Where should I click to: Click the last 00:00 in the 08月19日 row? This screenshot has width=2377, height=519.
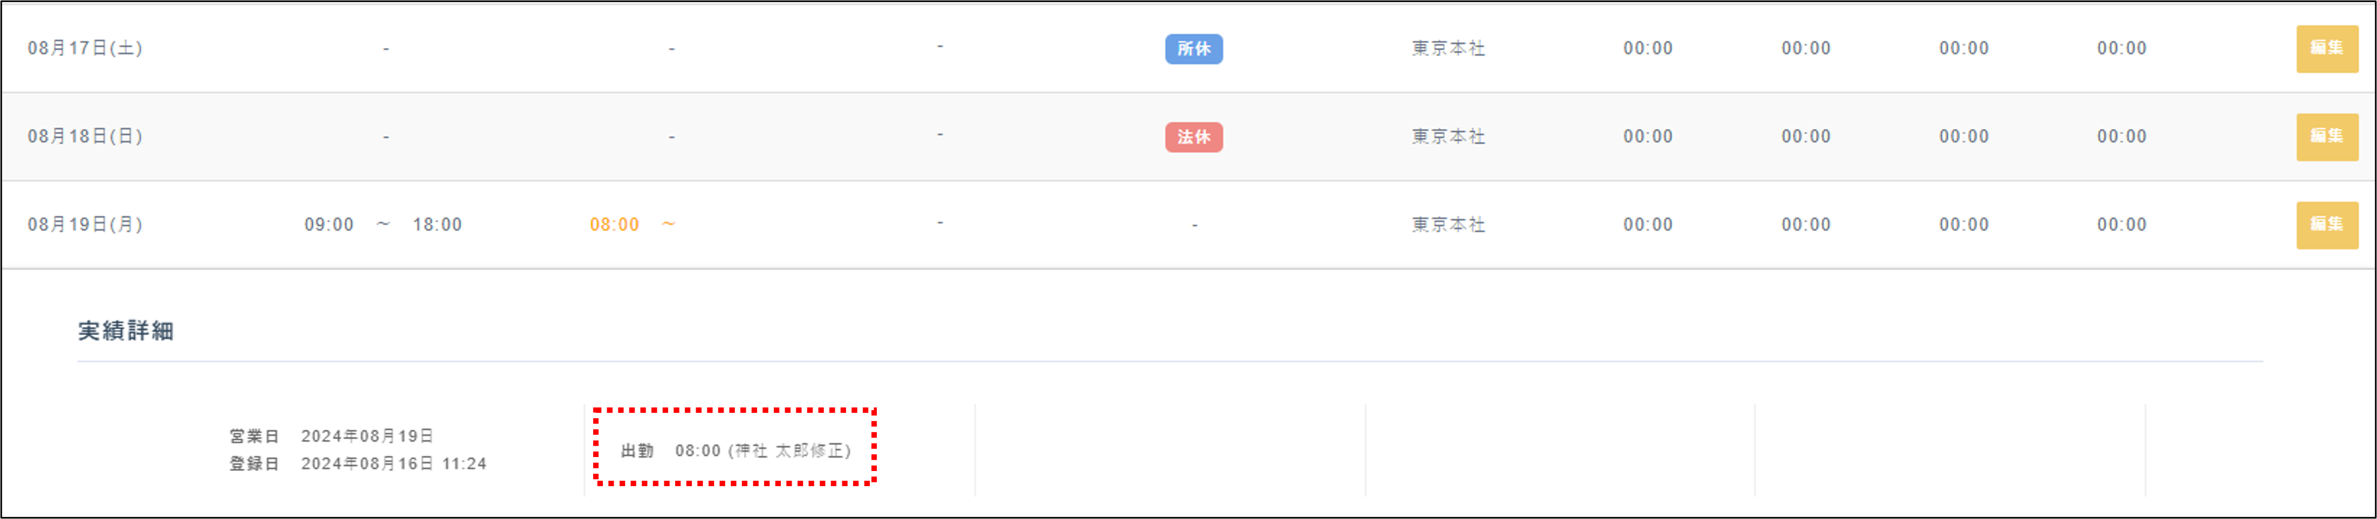pyautogui.click(x=2121, y=225)
